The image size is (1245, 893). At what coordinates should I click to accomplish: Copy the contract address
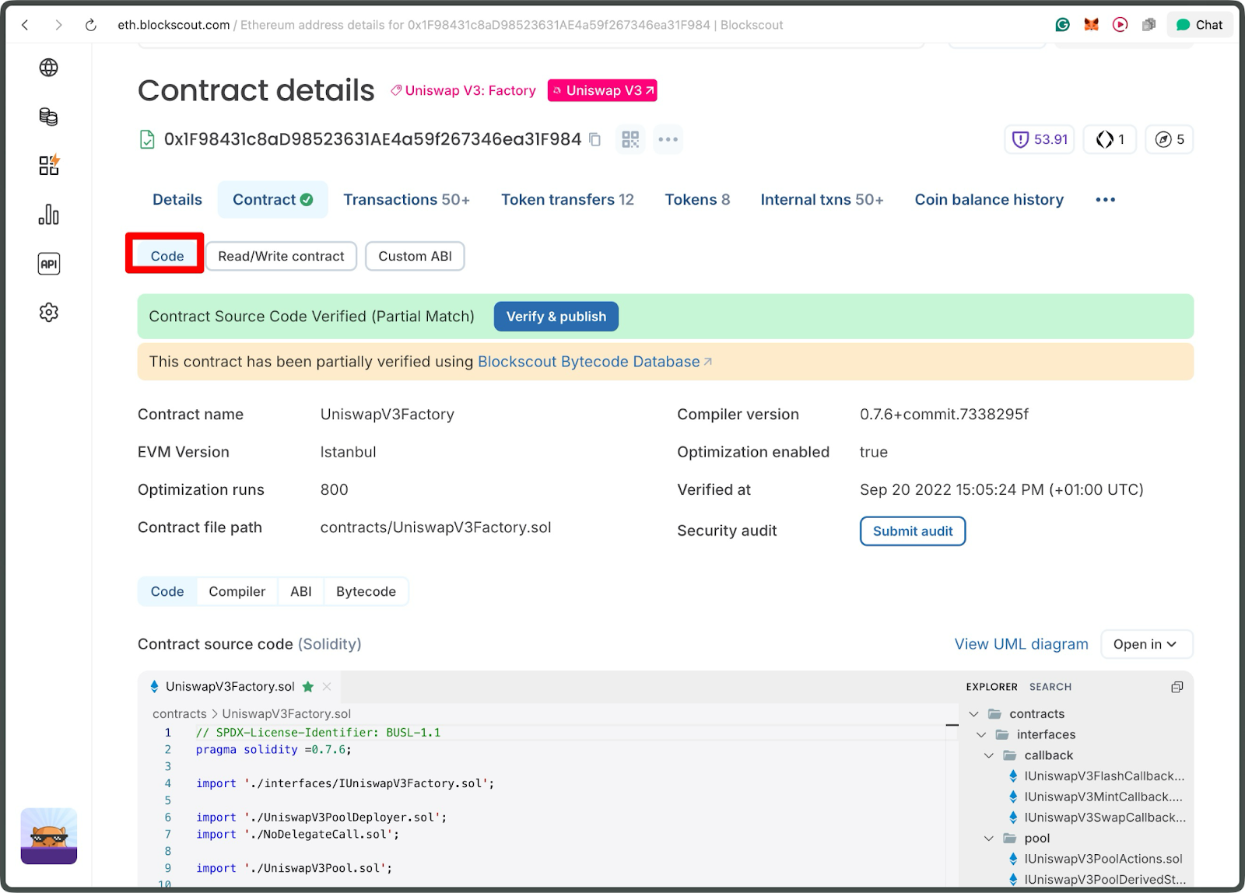coord(594,139)
